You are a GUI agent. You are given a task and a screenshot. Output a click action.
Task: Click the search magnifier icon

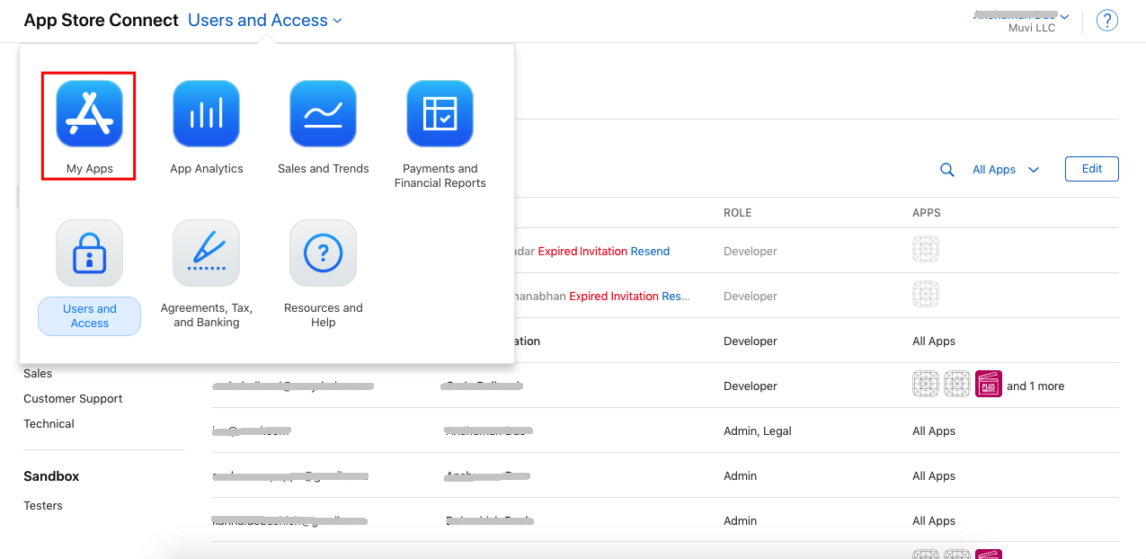[x=947, y=169]
